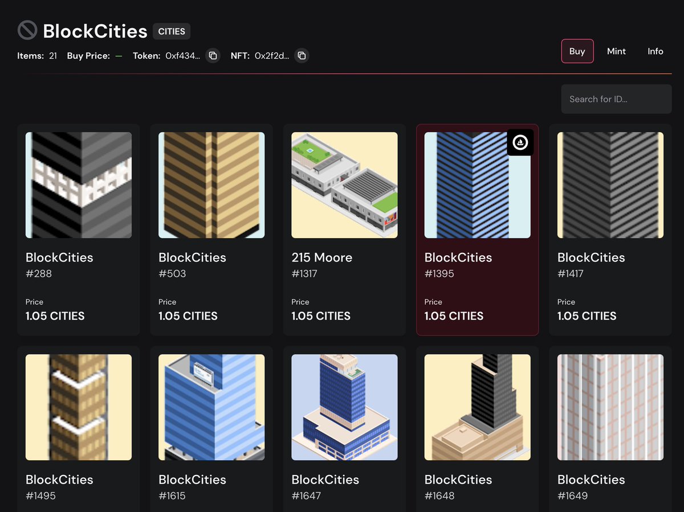Click the BlockCities page heading
The width and height of the screenshot is (684, 512).
pos(95,31)
